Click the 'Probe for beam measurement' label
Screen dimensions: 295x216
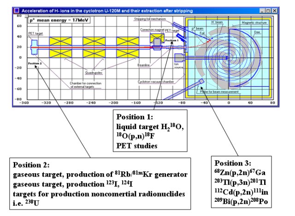(219, 92)
